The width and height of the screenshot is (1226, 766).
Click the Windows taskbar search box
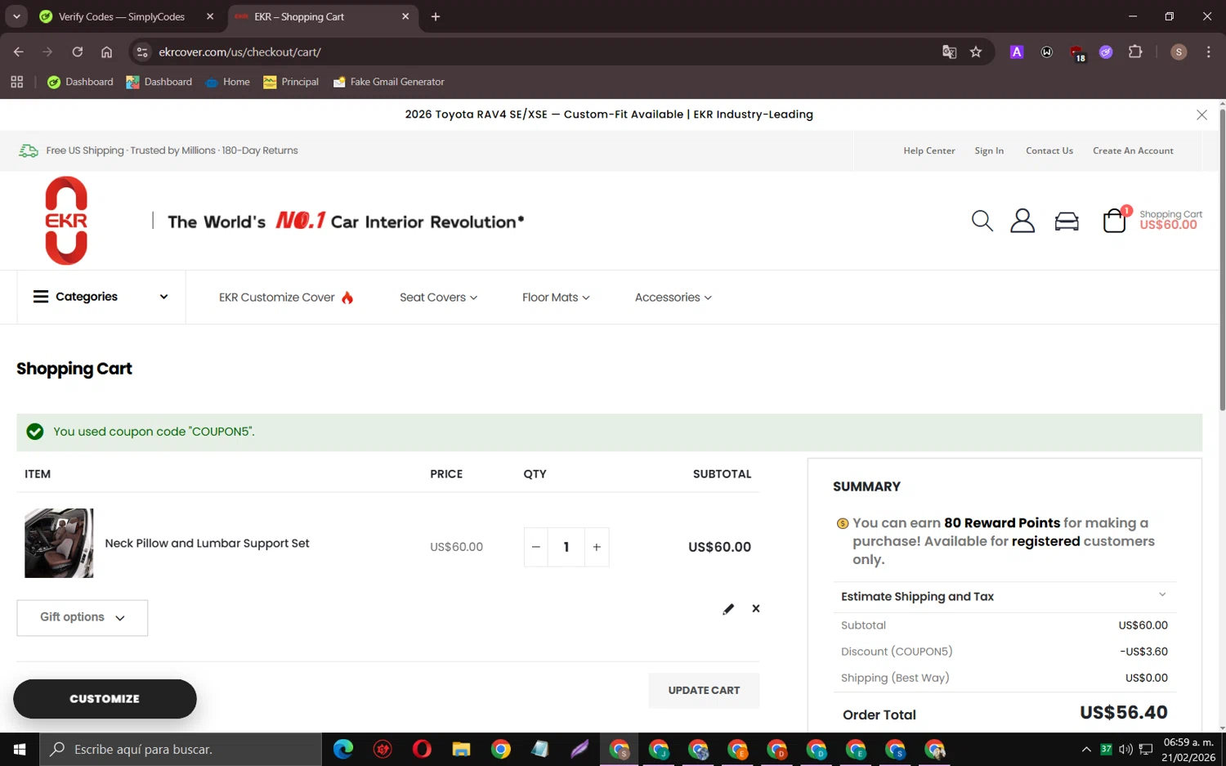(x=181, y=749)
